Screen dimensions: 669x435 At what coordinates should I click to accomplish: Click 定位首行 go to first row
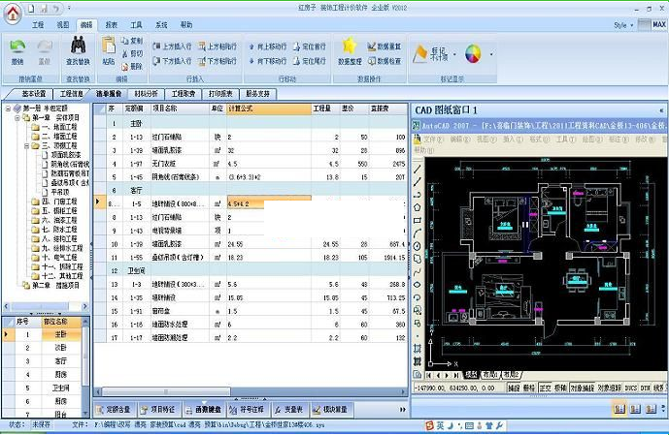pyautogui.click(x=311, y=46)
